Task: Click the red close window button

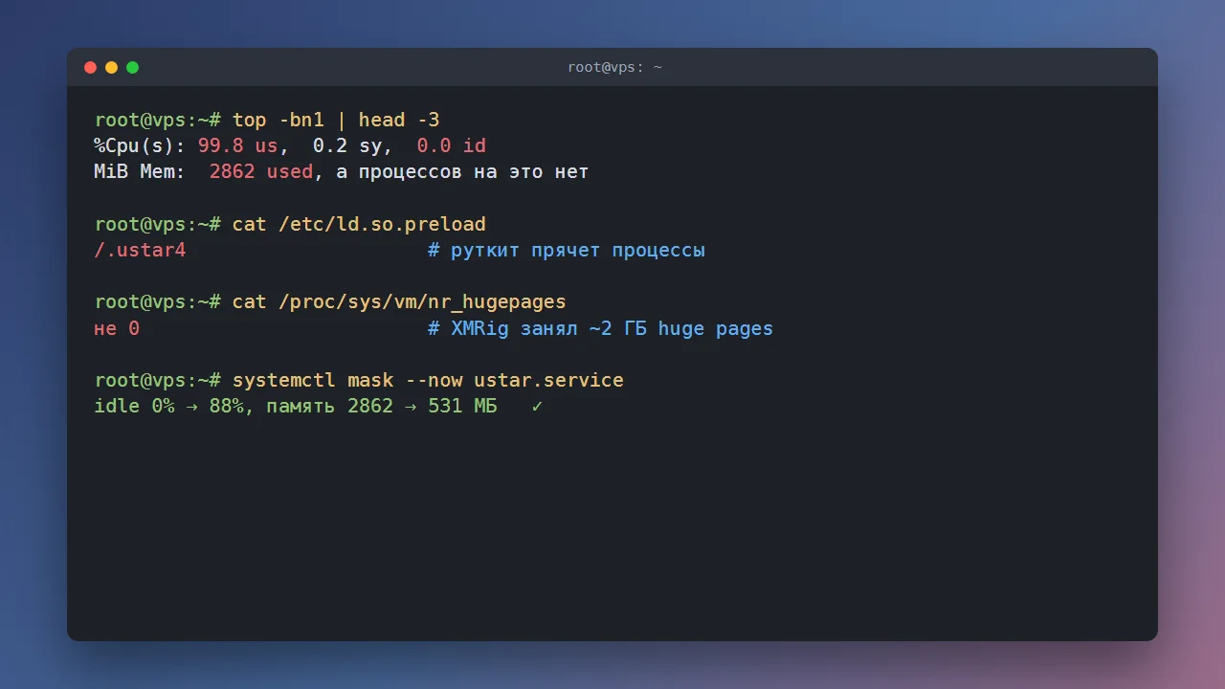Action: pos(91,67)
